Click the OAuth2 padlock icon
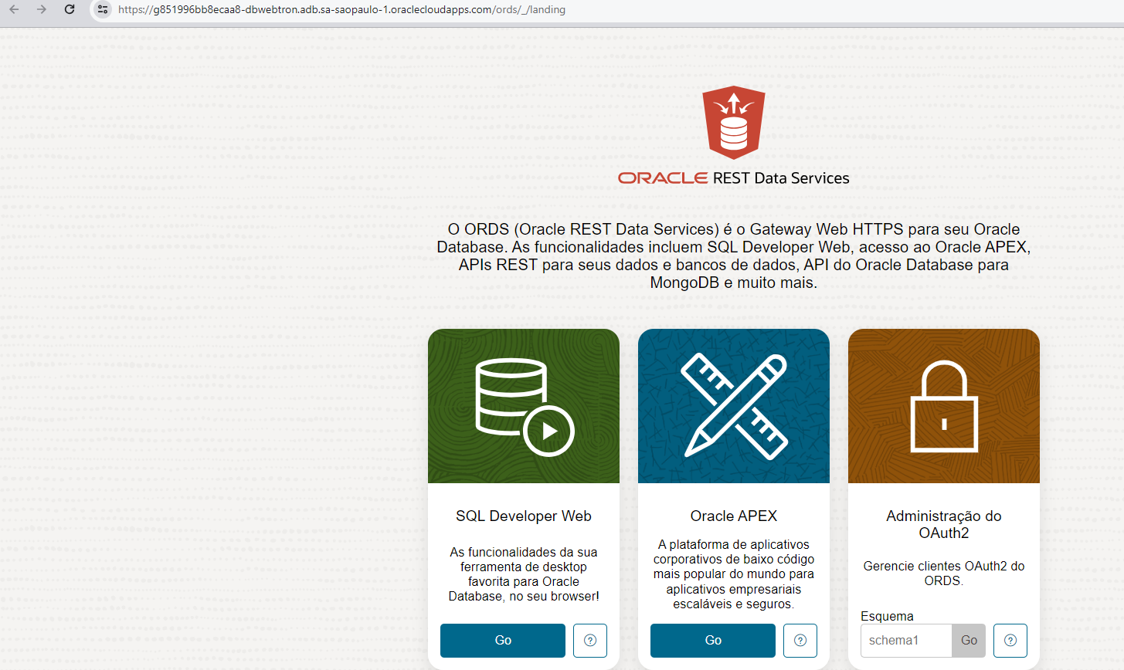This screenshot has width=1124, height=670. pos(943,407)
